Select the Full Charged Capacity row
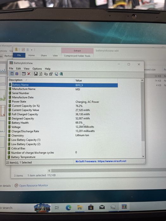 [63, 114]
